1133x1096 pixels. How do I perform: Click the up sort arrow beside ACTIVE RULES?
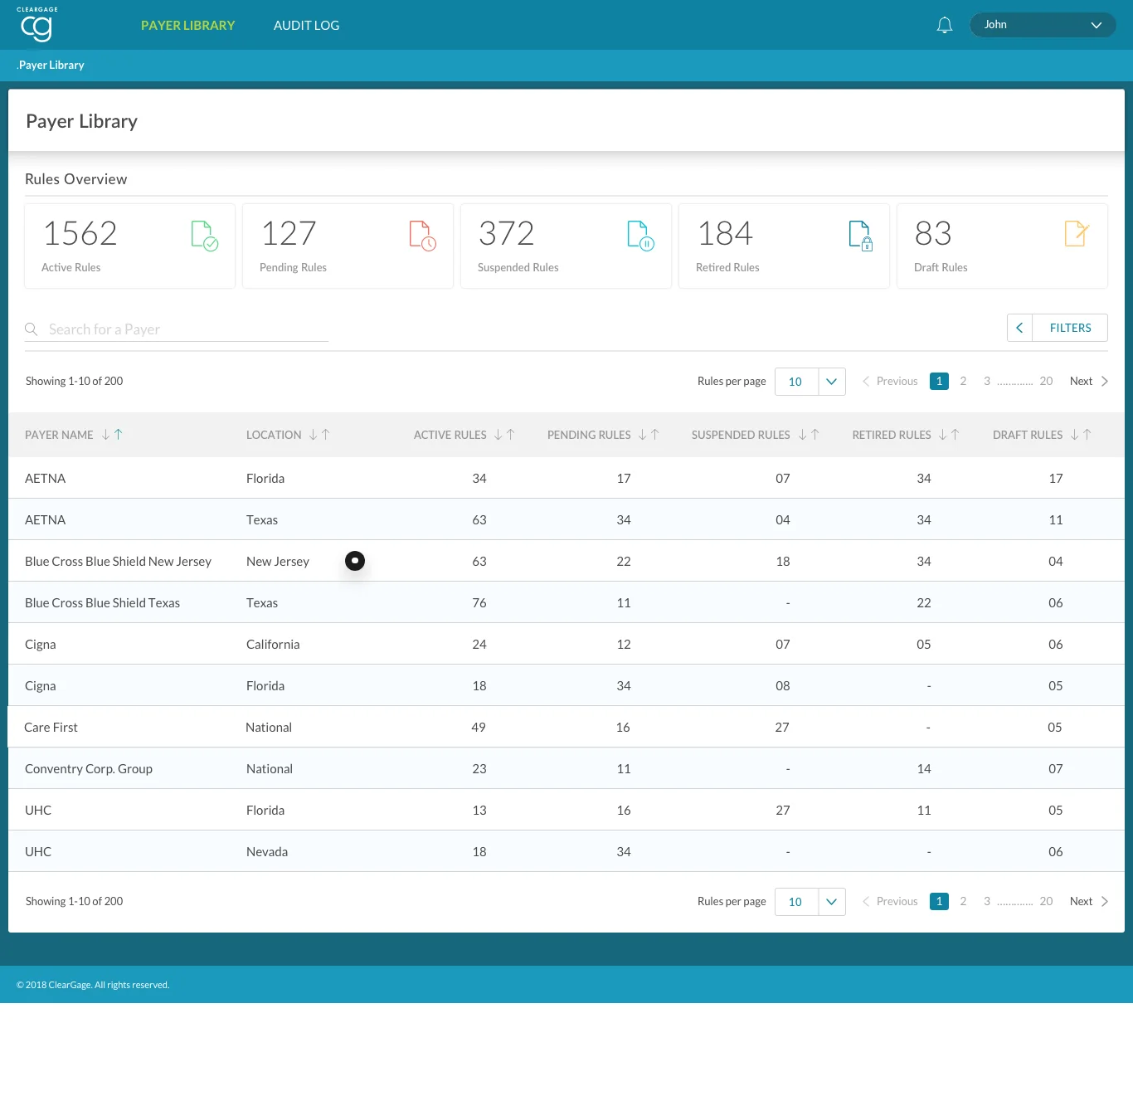[511, 435]
